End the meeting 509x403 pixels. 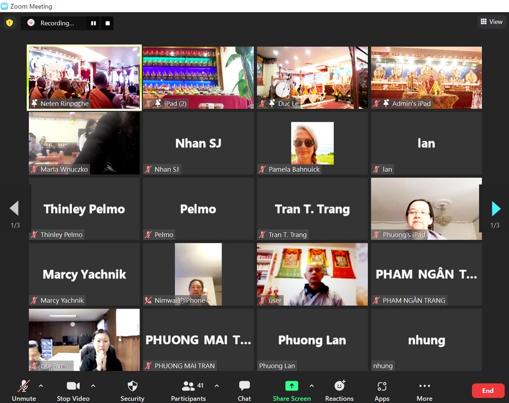click(x=487, y=390)
